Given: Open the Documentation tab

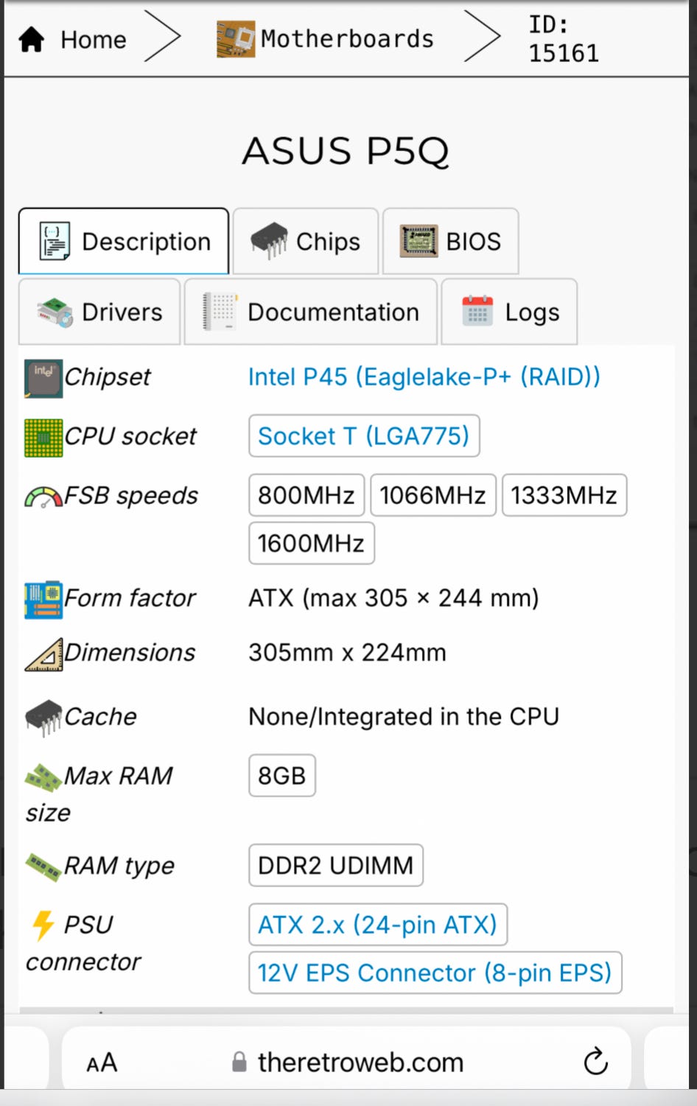Looking at the screenshot, I should pos(311,312).
